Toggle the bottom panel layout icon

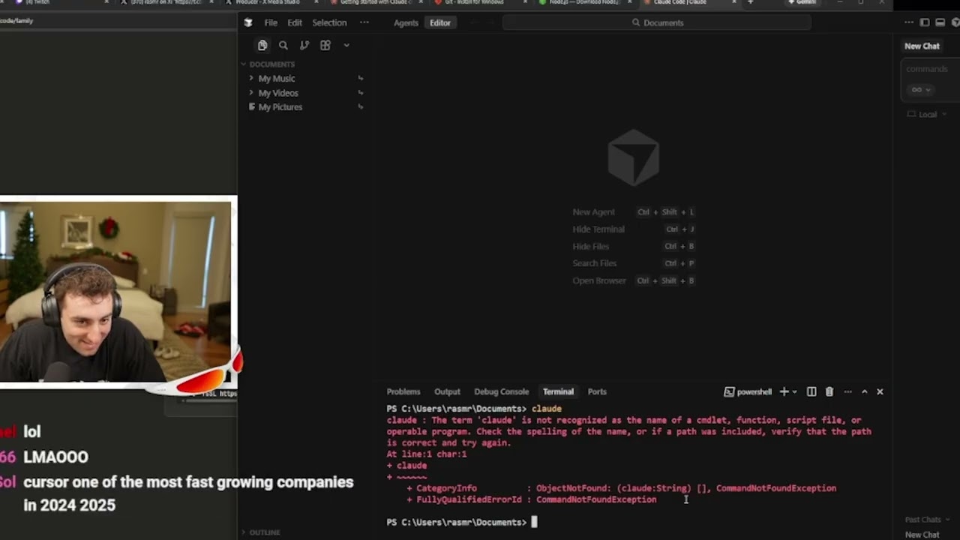tap(940, 22)
